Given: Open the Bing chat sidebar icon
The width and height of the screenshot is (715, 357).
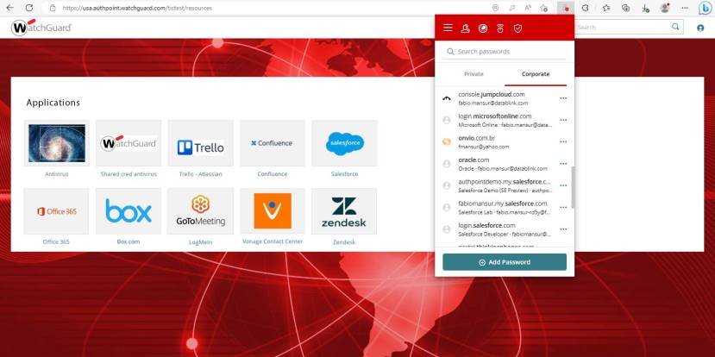Looking at the screenshot, I should 705,8.
